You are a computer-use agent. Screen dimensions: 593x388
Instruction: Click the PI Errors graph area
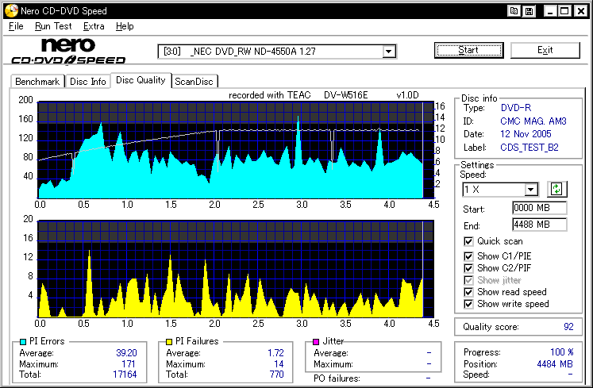click(x=236, y=150)
